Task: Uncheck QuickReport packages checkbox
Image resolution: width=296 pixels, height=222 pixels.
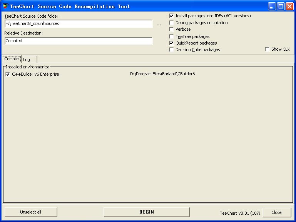Action: (172, 43)
